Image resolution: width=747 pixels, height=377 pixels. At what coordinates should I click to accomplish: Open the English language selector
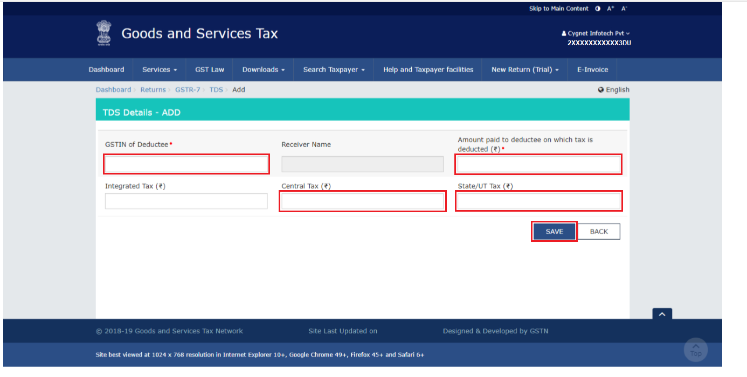point(613,90)
